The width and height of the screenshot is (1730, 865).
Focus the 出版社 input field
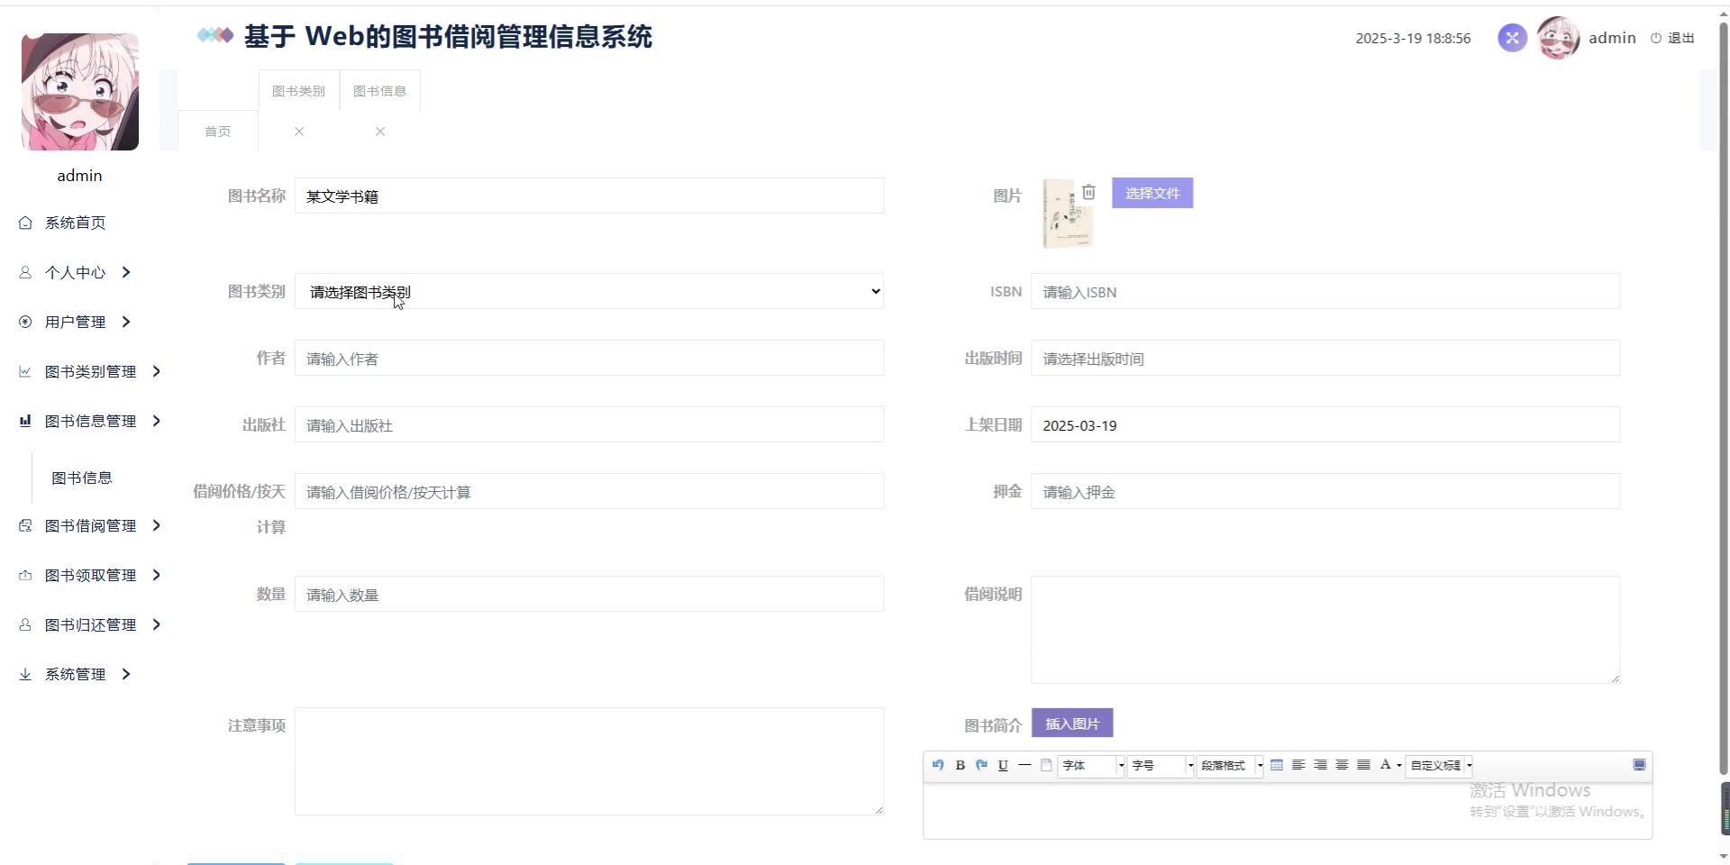(589, 424)
